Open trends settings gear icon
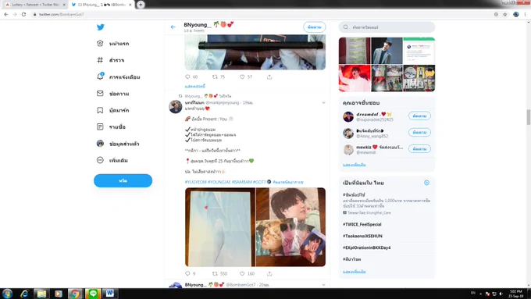 click(426, 183)
